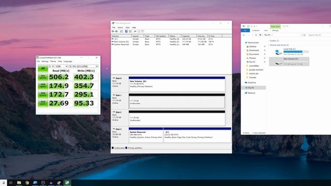Sort by the Capacity column header
Viewport: 331px width, 186px height.
[x=189, y=36]
